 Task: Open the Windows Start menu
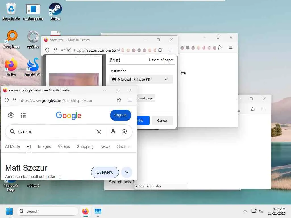(9, 211)
